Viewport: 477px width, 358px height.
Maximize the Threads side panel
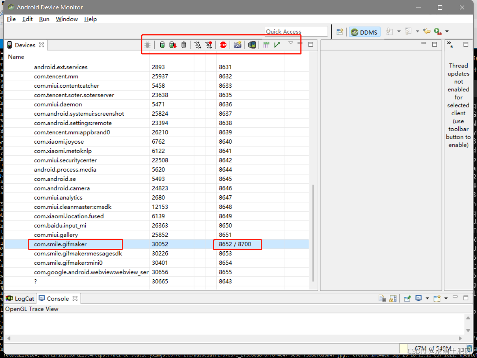[465, 44]
